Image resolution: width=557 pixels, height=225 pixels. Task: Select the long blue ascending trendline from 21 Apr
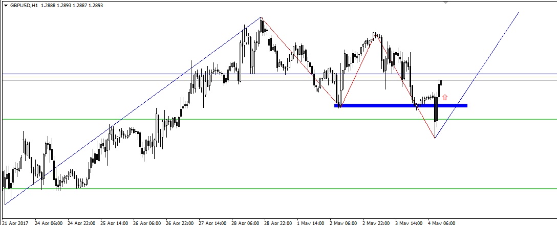pos(133,111)
